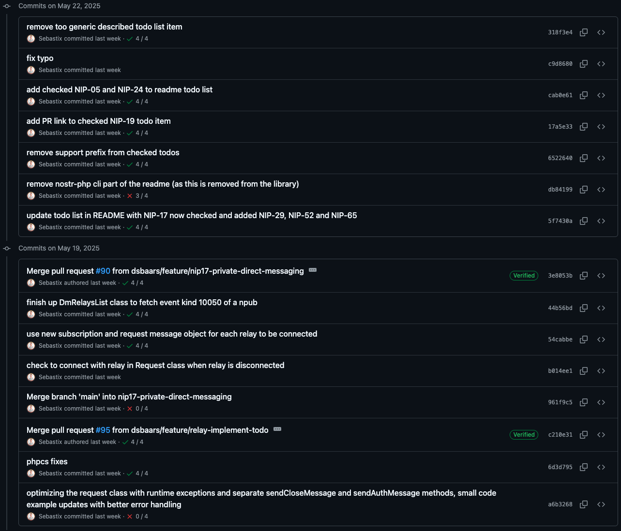The height and width of the screenshot is (531, 621).
Task: Open failed 0 / 4 checks on 961f9c5
Action: point(137,409)
